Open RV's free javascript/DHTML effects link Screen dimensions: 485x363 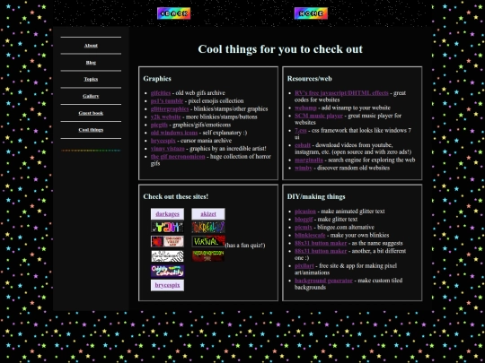tap(341, 93)
